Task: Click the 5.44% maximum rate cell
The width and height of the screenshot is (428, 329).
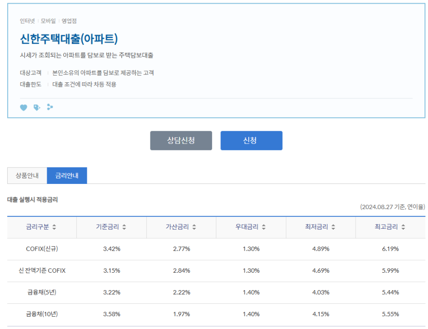Action: (x=391, y=292)
